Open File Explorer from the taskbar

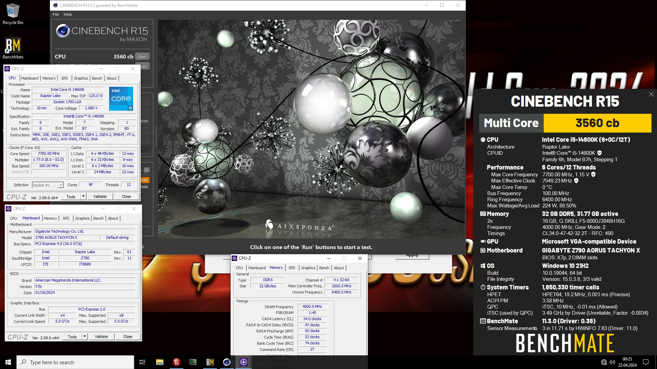159,362
